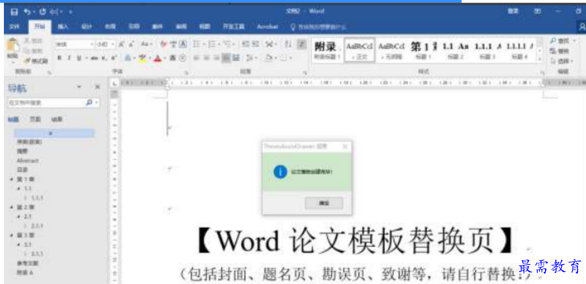The width and height of the screenshot is (586, 284).
Task: Open the font name combo box
Action: pos(75,44)
